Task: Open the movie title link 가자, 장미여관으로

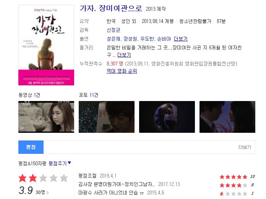Action: coord(111,8)
